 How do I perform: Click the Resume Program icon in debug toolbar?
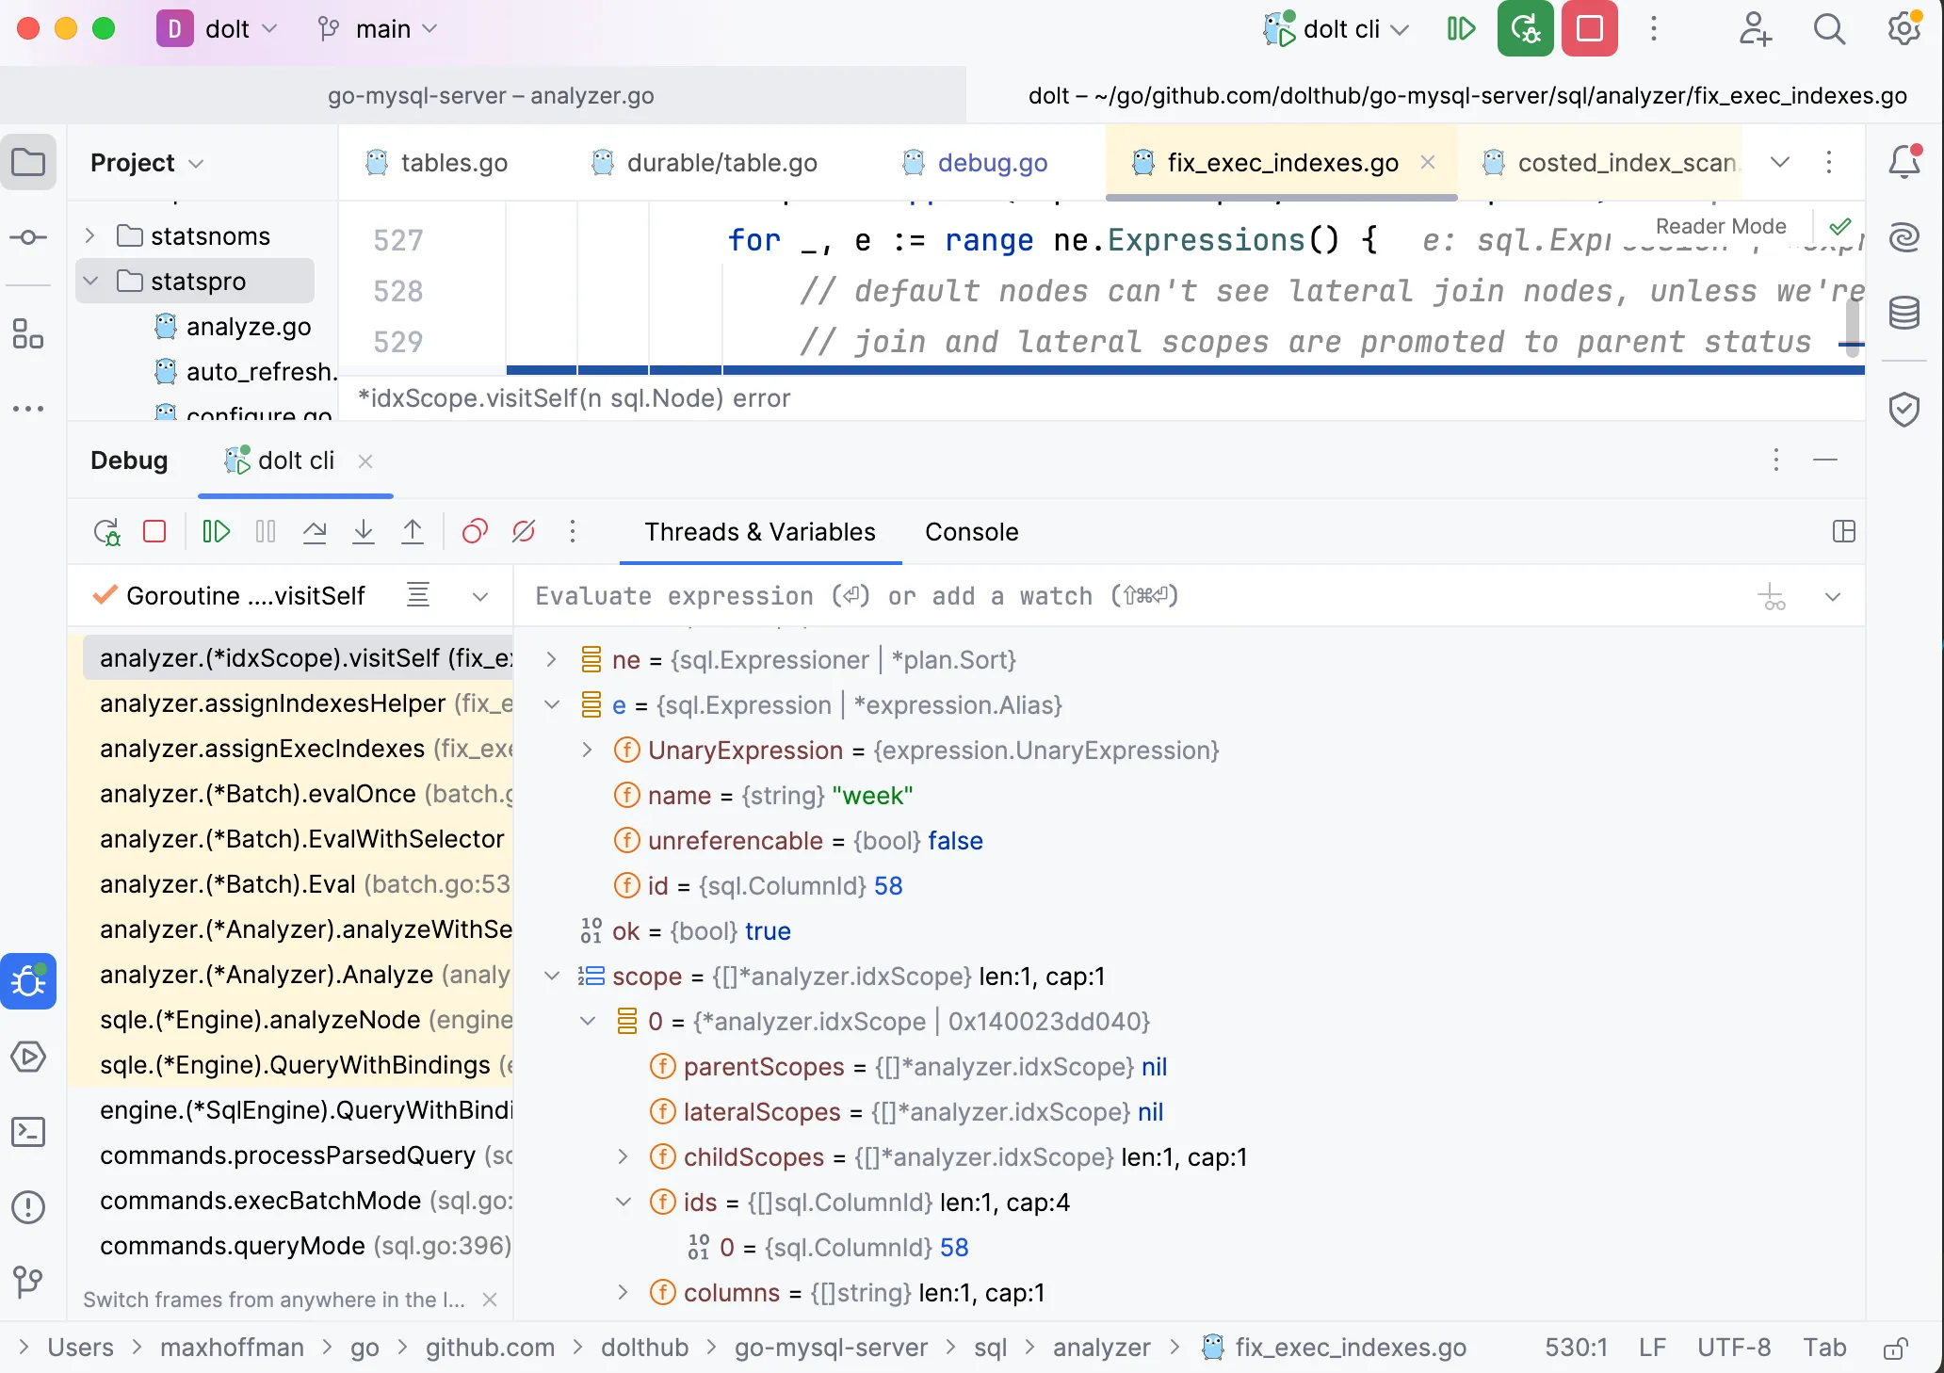pos(216,532)
